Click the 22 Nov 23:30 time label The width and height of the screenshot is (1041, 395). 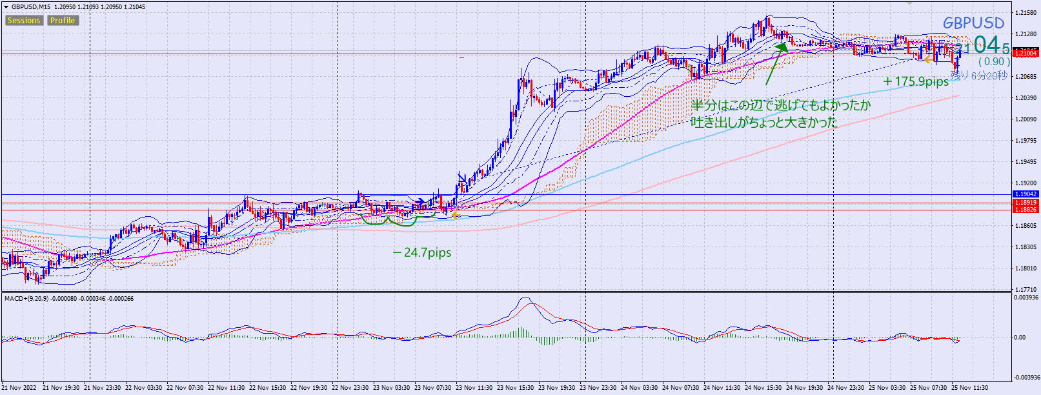click(350, 388)
